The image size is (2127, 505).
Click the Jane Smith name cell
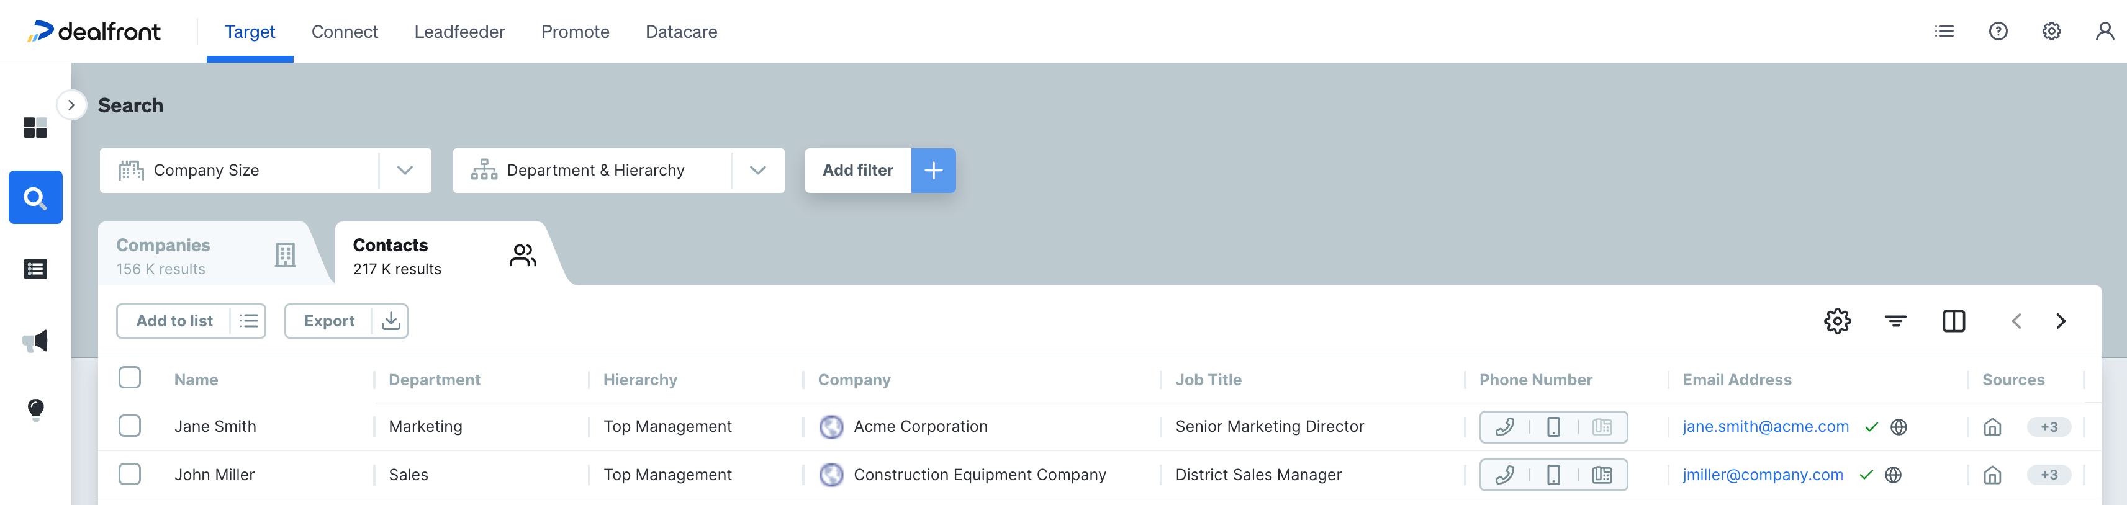tap(215, 427)
